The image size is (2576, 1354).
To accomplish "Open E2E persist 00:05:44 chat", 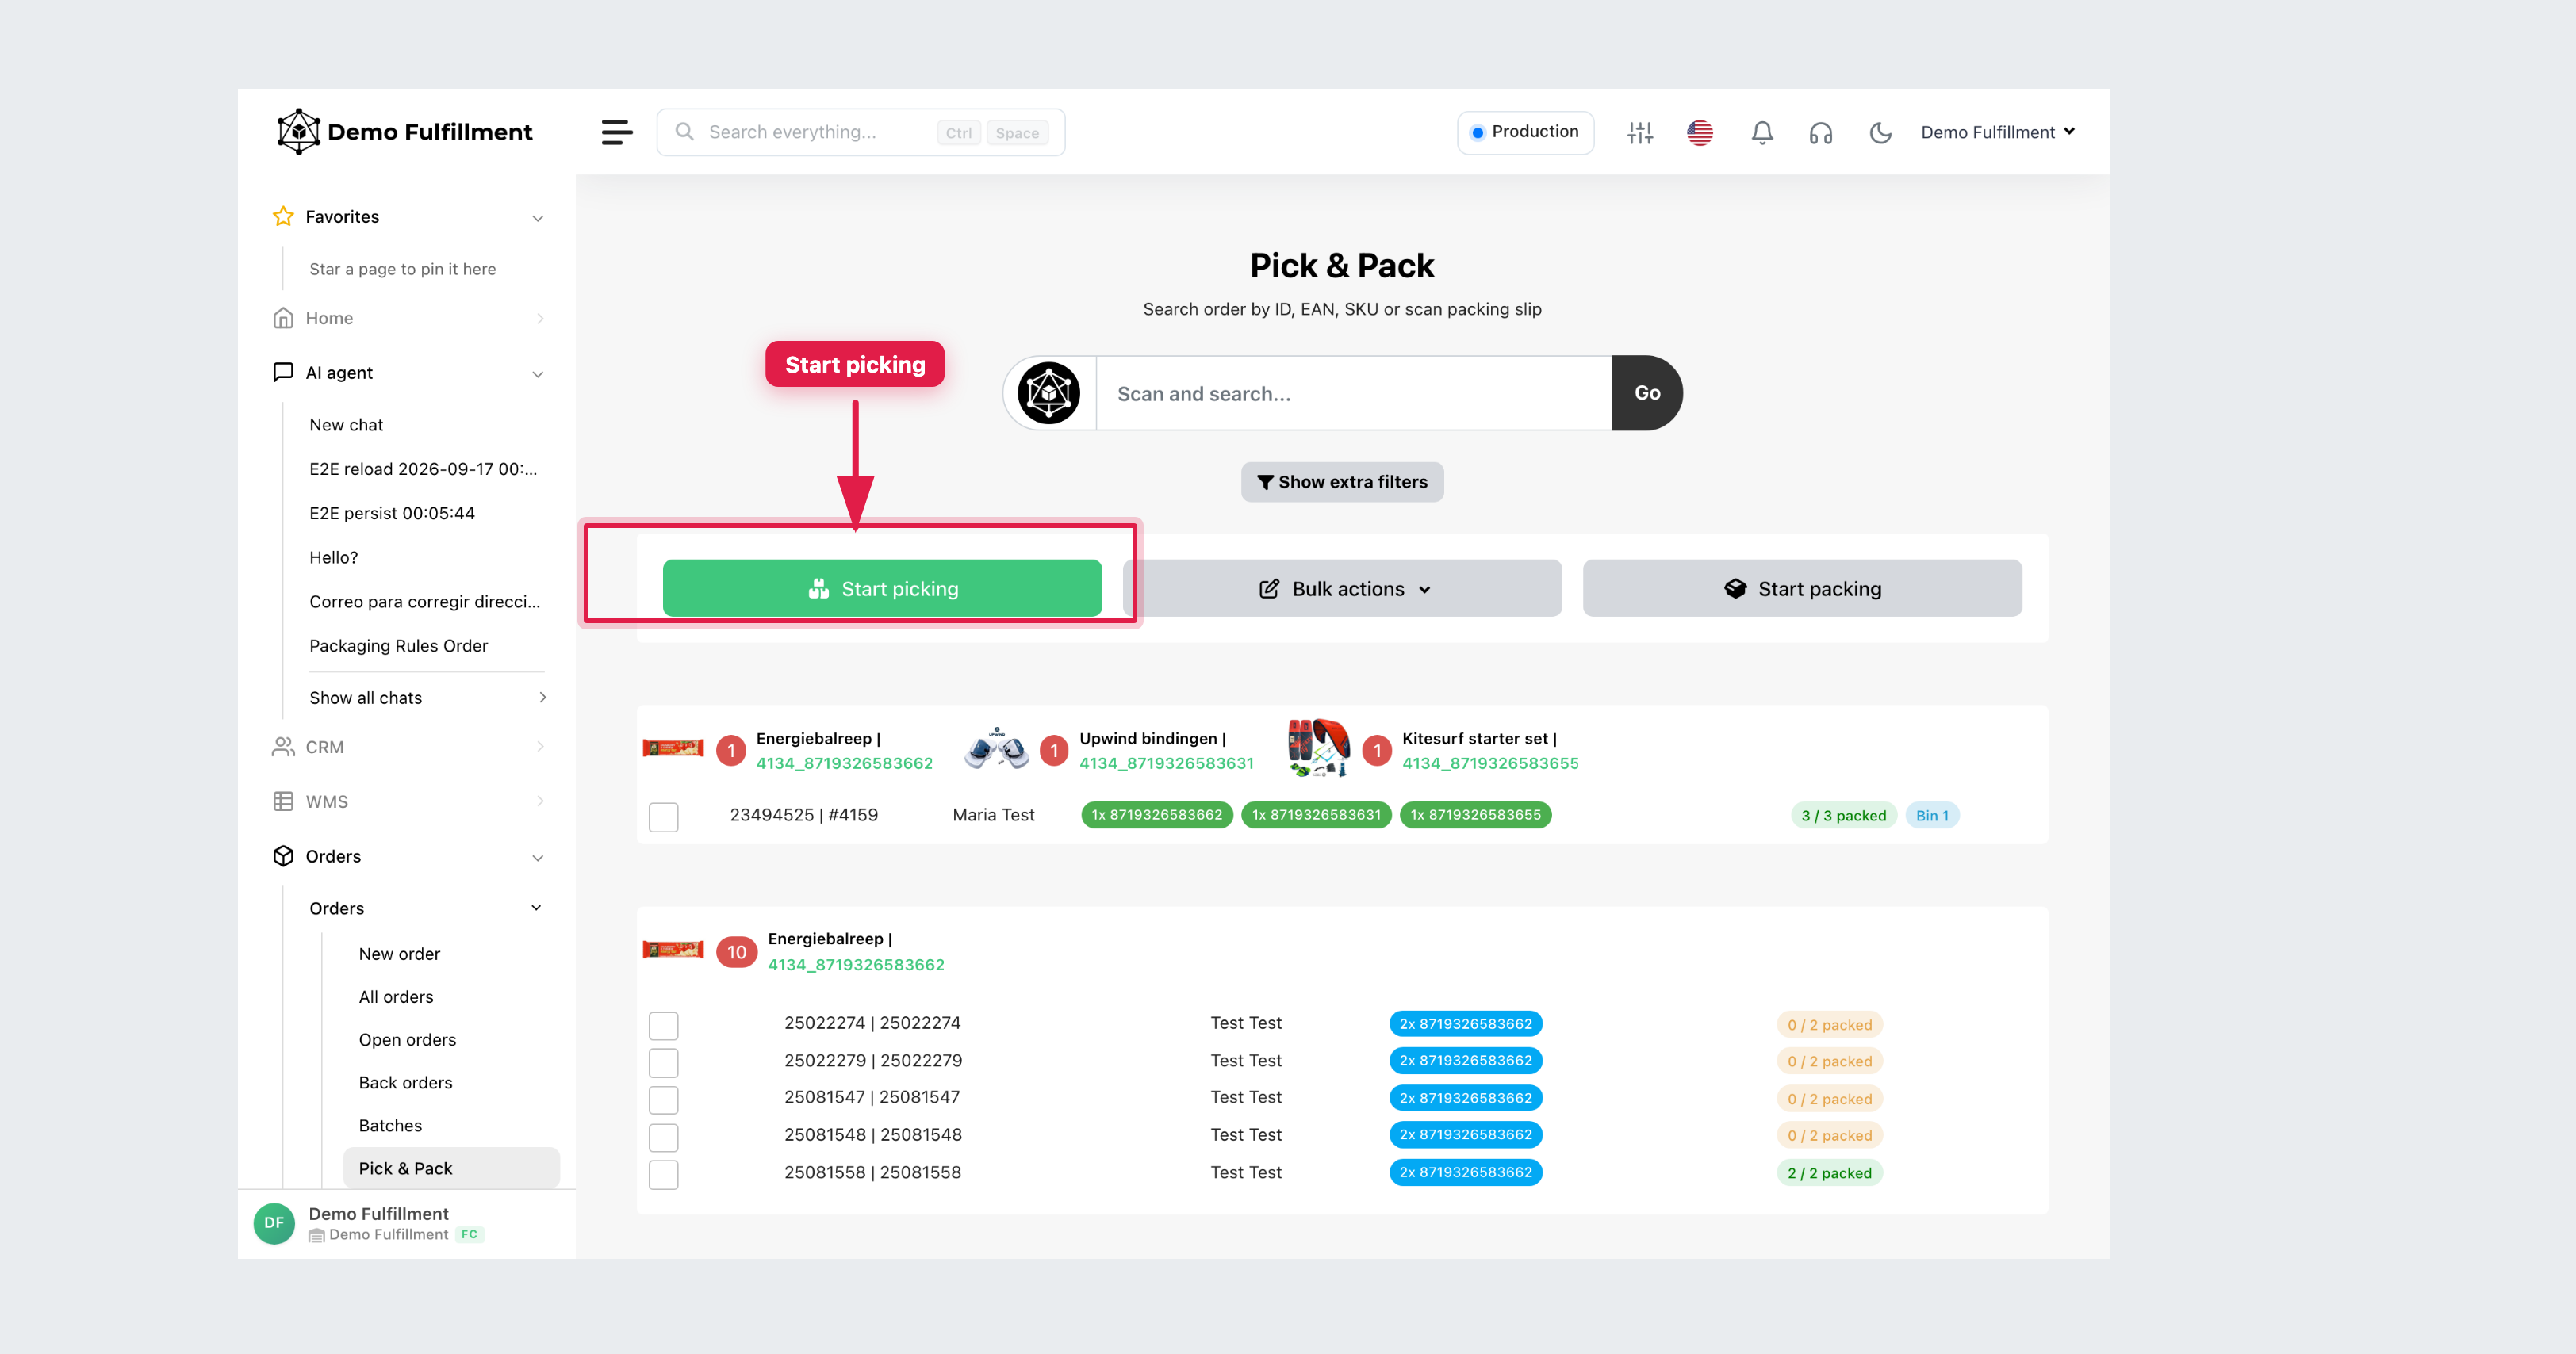I will (392, 513).
